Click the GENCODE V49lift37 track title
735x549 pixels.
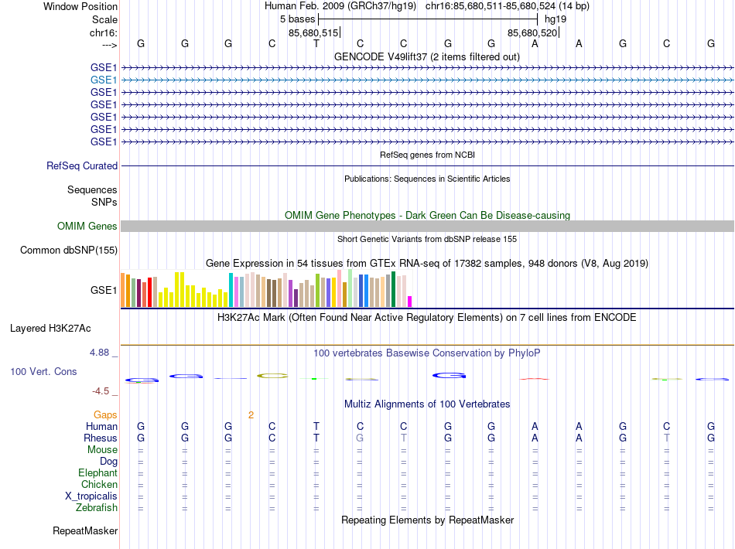[427, 57]
